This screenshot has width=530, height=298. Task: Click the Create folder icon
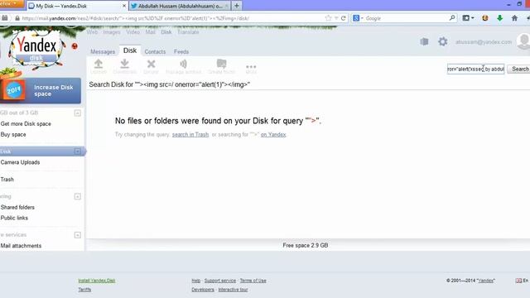pos(221,63)
